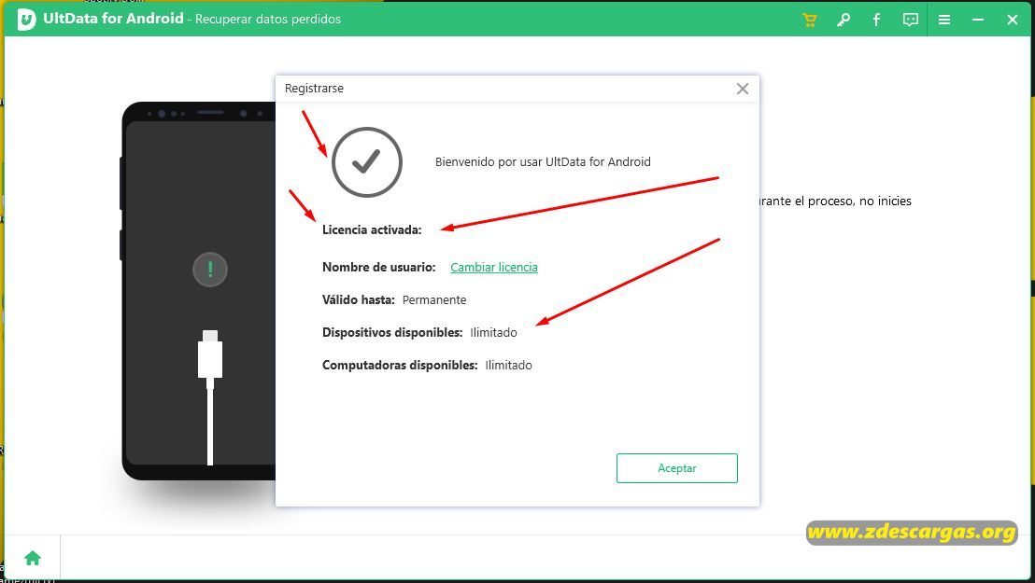Click 'Dispositivos disponibles:' label
The image size is (1035, 583).
coord(392,332)
